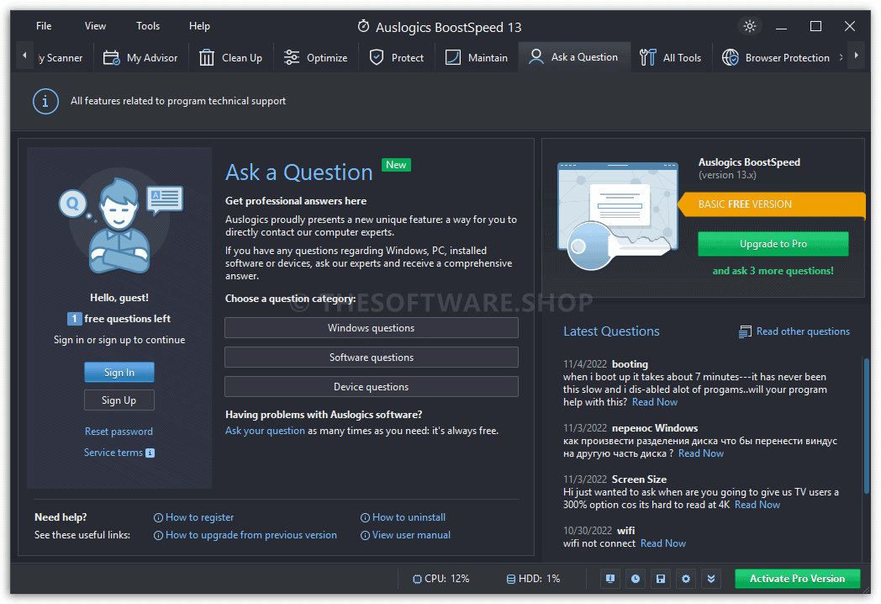Open the How to uninstall link
The image size is (881, 604).
point(409,517)
